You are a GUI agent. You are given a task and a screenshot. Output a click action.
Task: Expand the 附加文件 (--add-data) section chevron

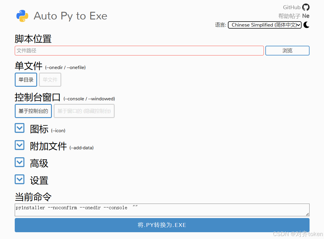(x=20, y=145)
